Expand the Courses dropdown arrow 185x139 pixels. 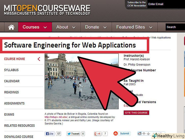tap(45, 27)
